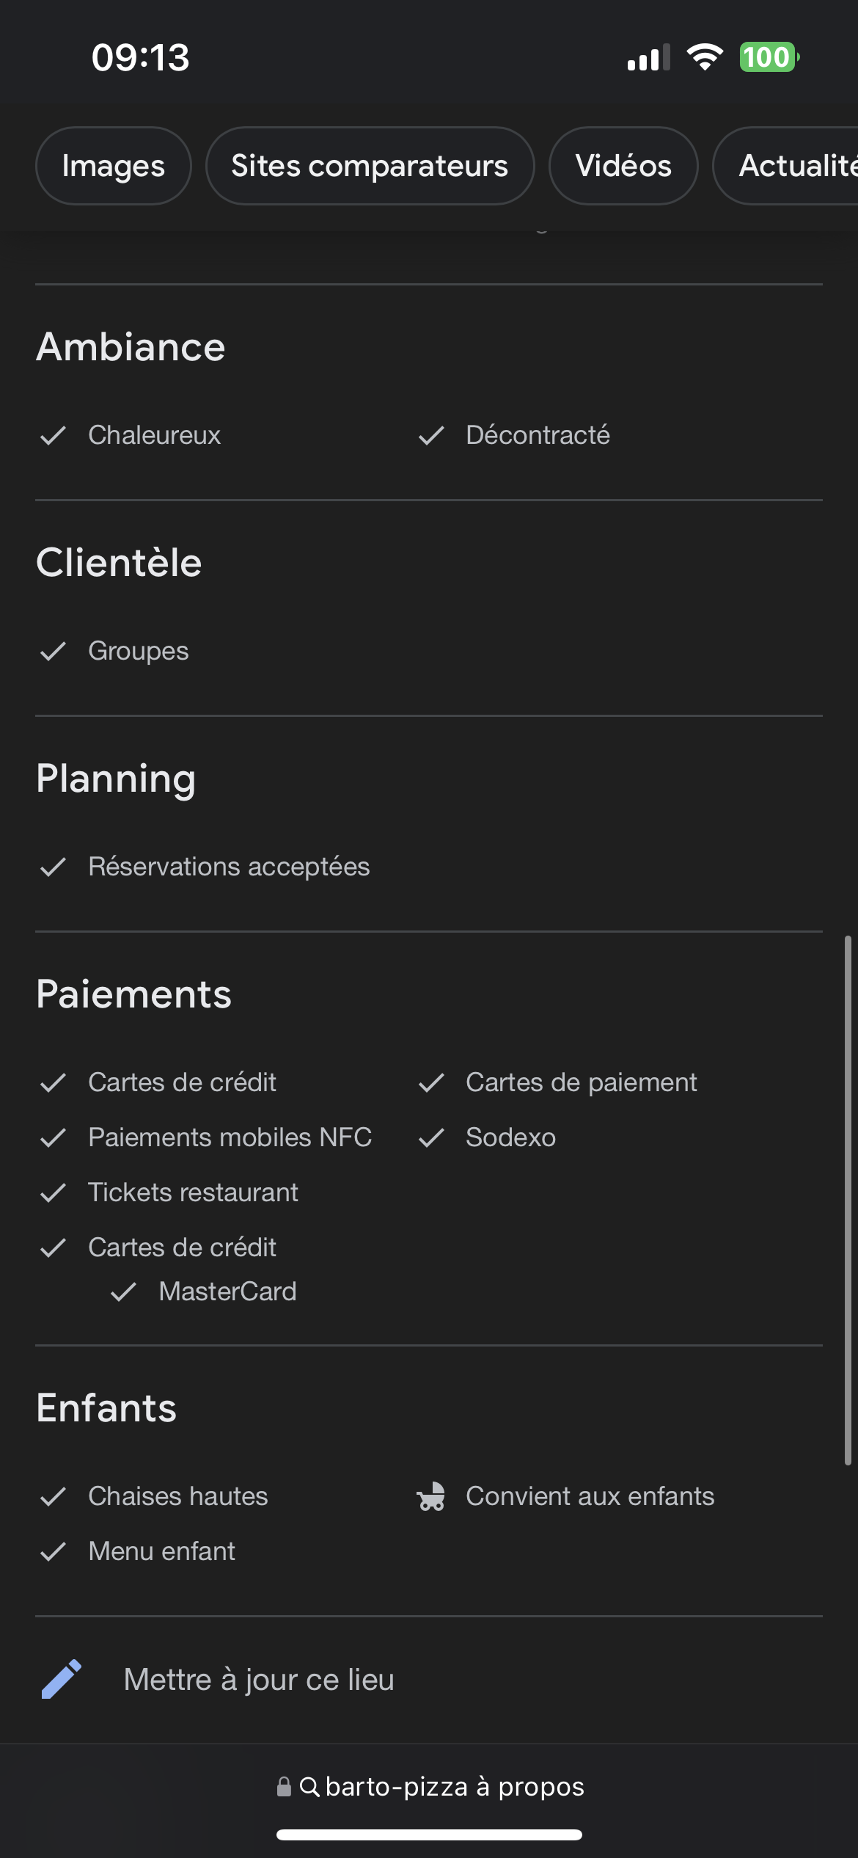
Task: Tap the checkmark beside Sodexo
Action: tap(431, 1137)
